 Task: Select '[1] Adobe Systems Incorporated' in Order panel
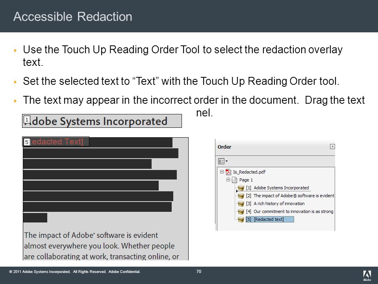(277, 188)
